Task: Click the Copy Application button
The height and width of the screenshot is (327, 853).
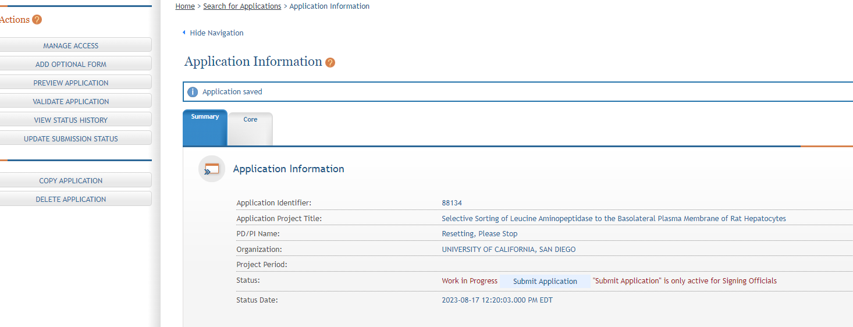Action: click(71, 180)
